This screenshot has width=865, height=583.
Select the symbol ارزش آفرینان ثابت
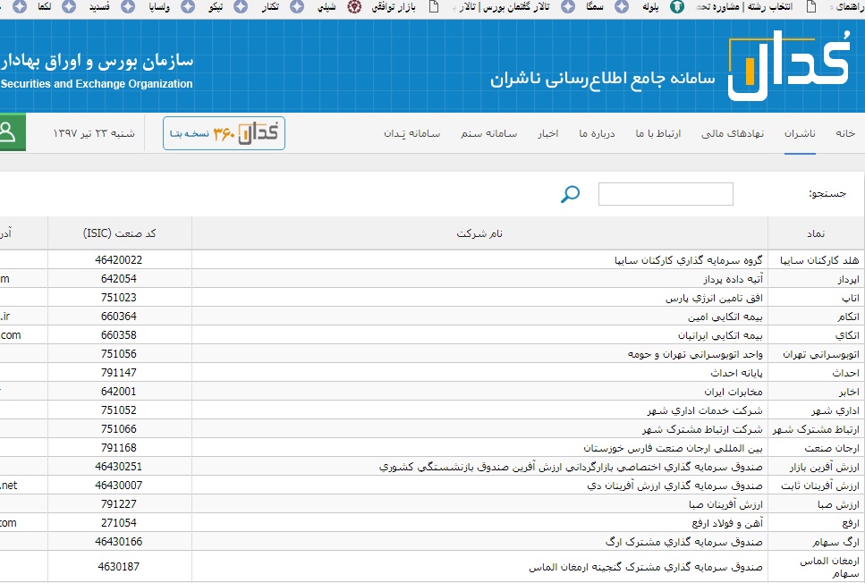click(820, 486)
